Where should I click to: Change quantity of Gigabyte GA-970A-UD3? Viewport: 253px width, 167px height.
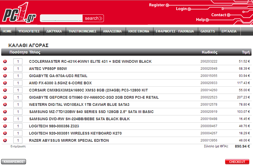coord(18,76)
